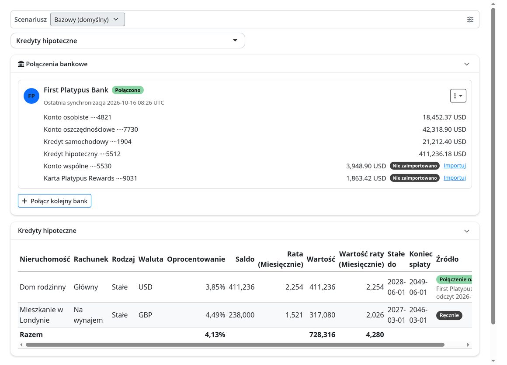Open the Kredyty hipoteczne selector
507x365 pixels.
[128, 41]
